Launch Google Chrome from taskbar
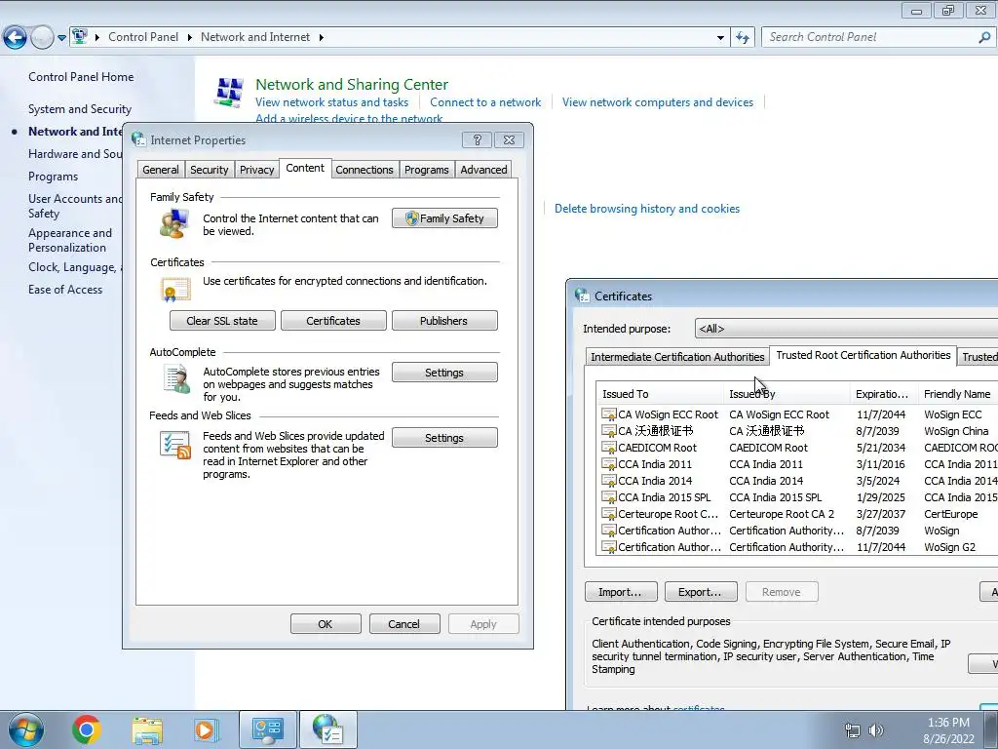The height and width of the screenshot is (749, 998). pyautogui.click(x=87, y=729)
